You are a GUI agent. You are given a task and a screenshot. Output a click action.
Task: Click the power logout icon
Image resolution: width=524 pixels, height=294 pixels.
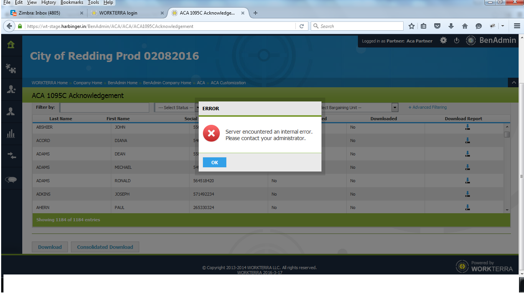point(456,41)
